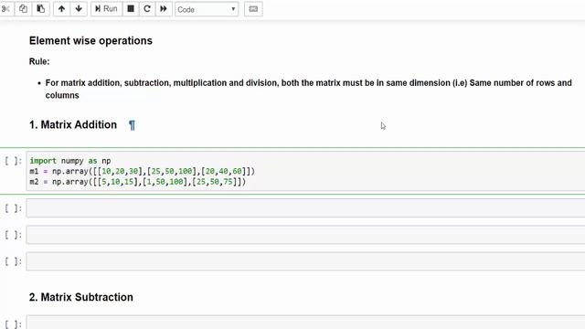Run the selected cell
Image resolution: width=585 pixels, height=329 pixels.
click(x=106, y=8)
